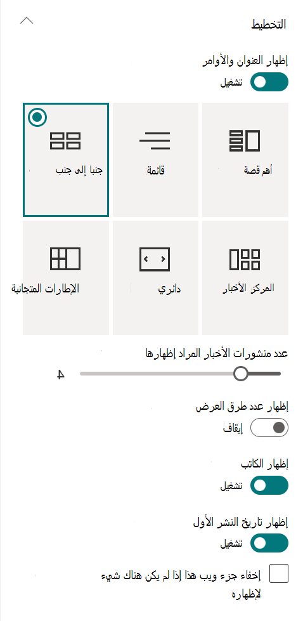Click the news posts count slider handle
This screenshot has width=303, height=621.
[x=240, y=374]
